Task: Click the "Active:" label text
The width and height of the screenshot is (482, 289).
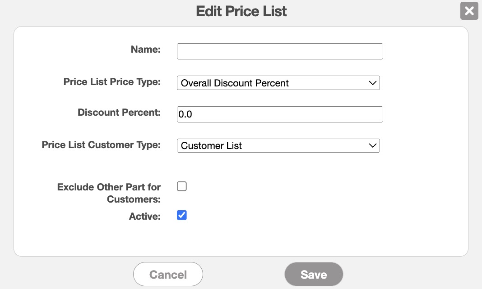Action: tap(144, 217)
